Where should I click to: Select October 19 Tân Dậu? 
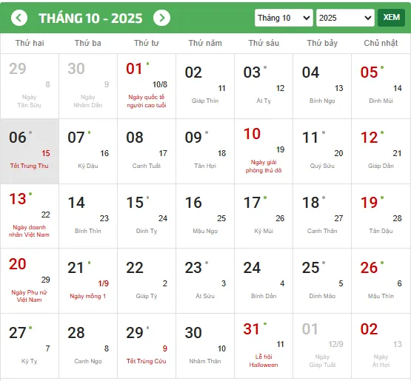pos(381,216)
